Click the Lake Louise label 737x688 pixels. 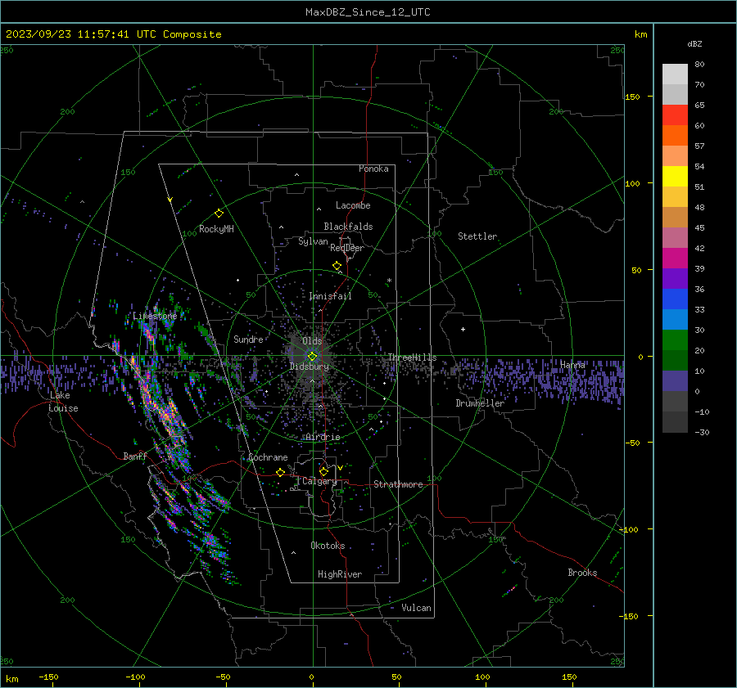(x=63, y=402)
